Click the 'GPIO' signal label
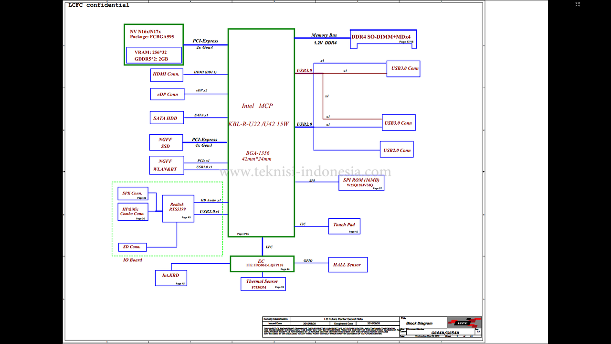The height and width of the screenshot is (344, 611). (x=308, y=260)
